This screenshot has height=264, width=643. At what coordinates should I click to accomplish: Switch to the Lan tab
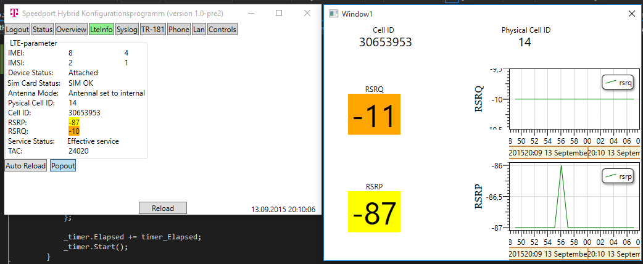(199, 30)
